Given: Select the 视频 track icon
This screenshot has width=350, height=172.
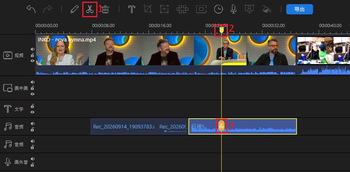Looking at the screenshot, I should point(8,55).
